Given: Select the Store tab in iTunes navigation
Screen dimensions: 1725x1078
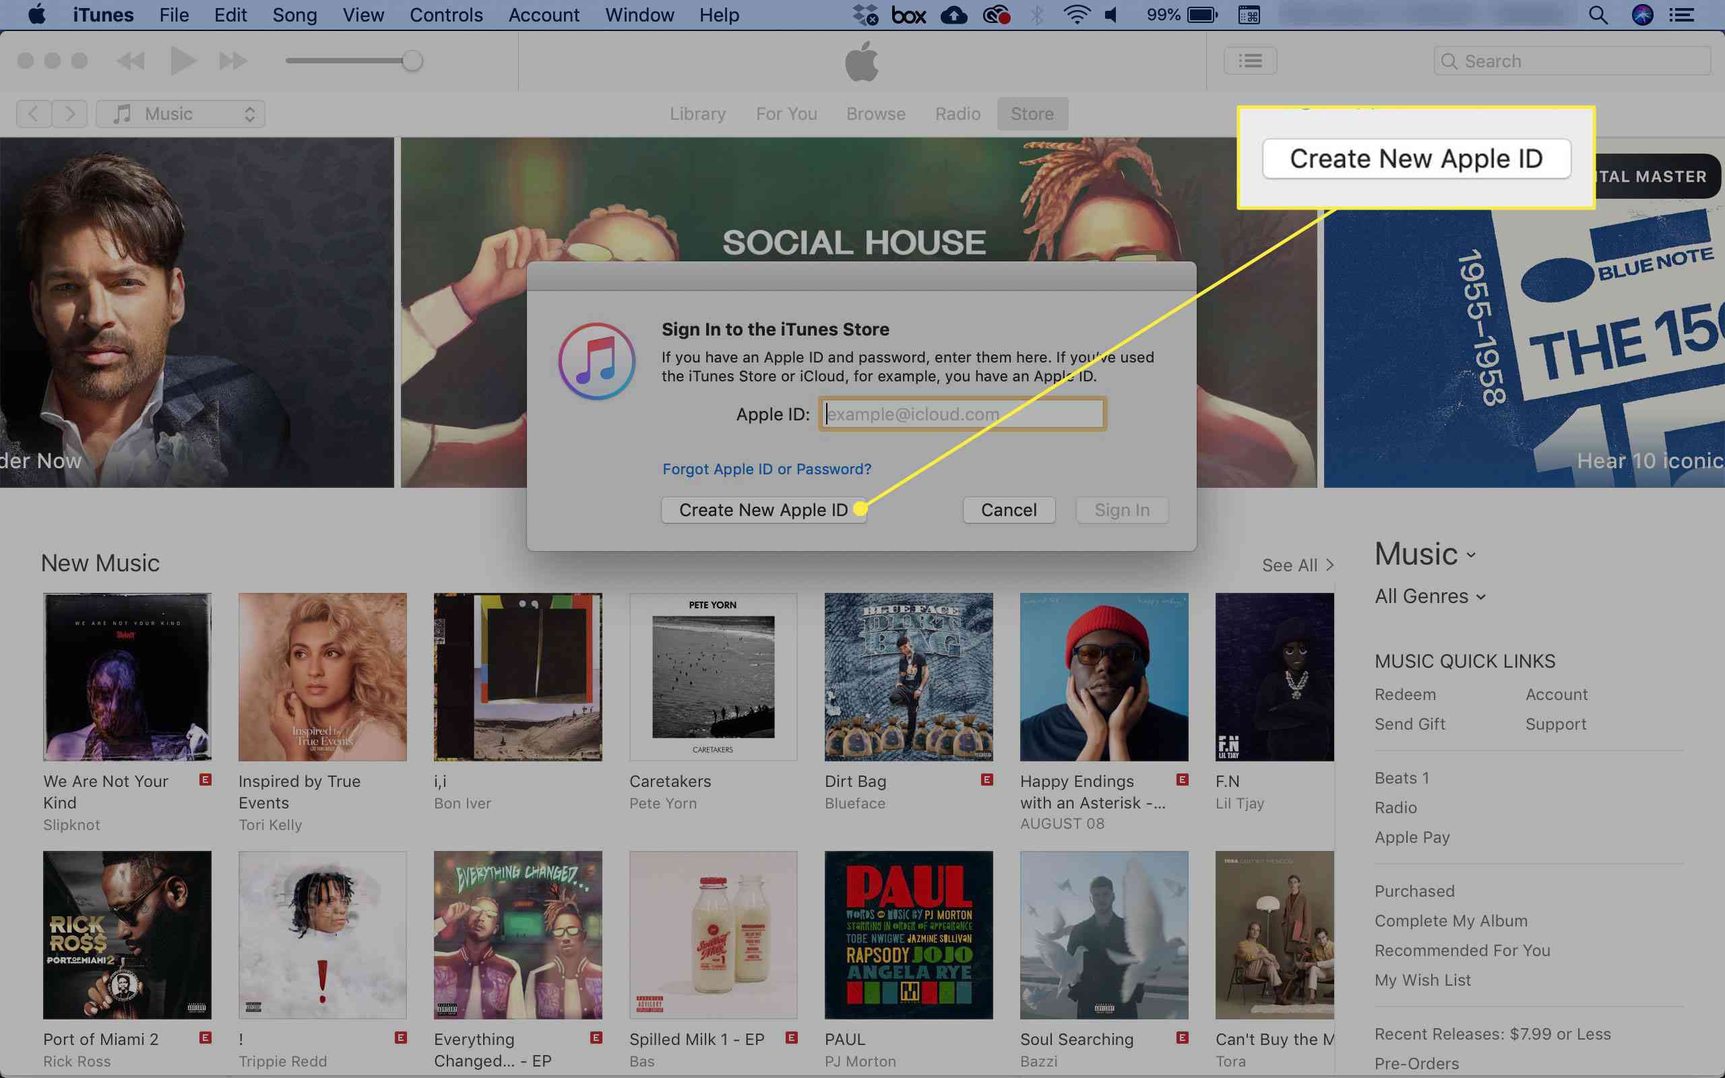Looking at the screenshot, I should [x=1032, y=113].
